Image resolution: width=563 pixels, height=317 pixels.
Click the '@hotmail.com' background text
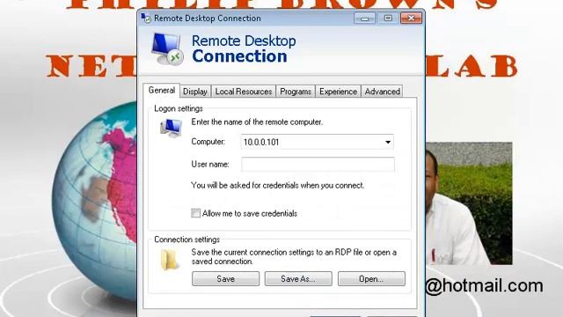(x=484, y=286)
